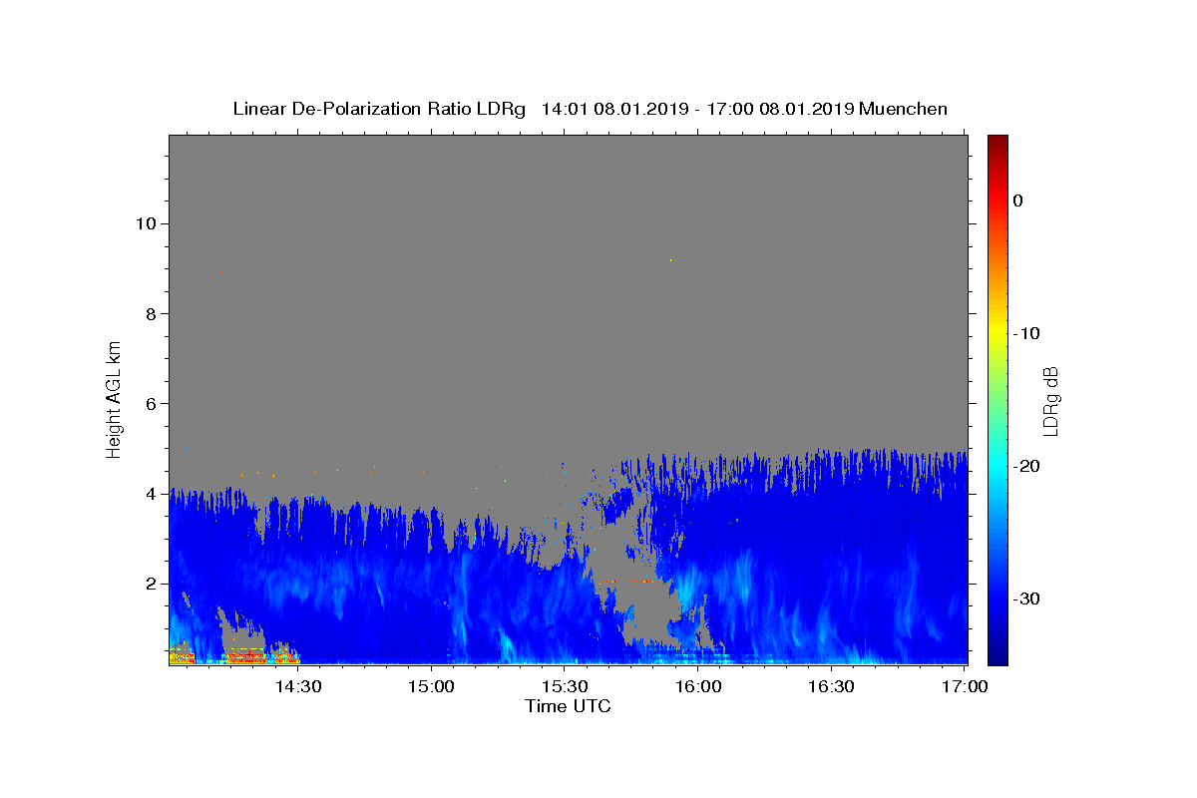
Task: Click the colorbar label '-30'
Action: (x=1027, y=598)
